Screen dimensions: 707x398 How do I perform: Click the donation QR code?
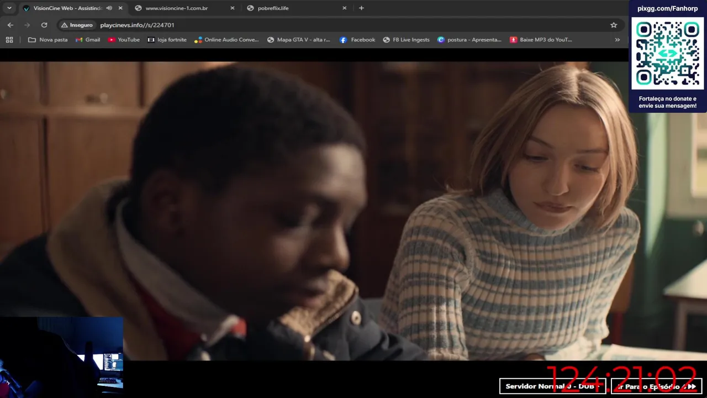(x=667, y=54)
